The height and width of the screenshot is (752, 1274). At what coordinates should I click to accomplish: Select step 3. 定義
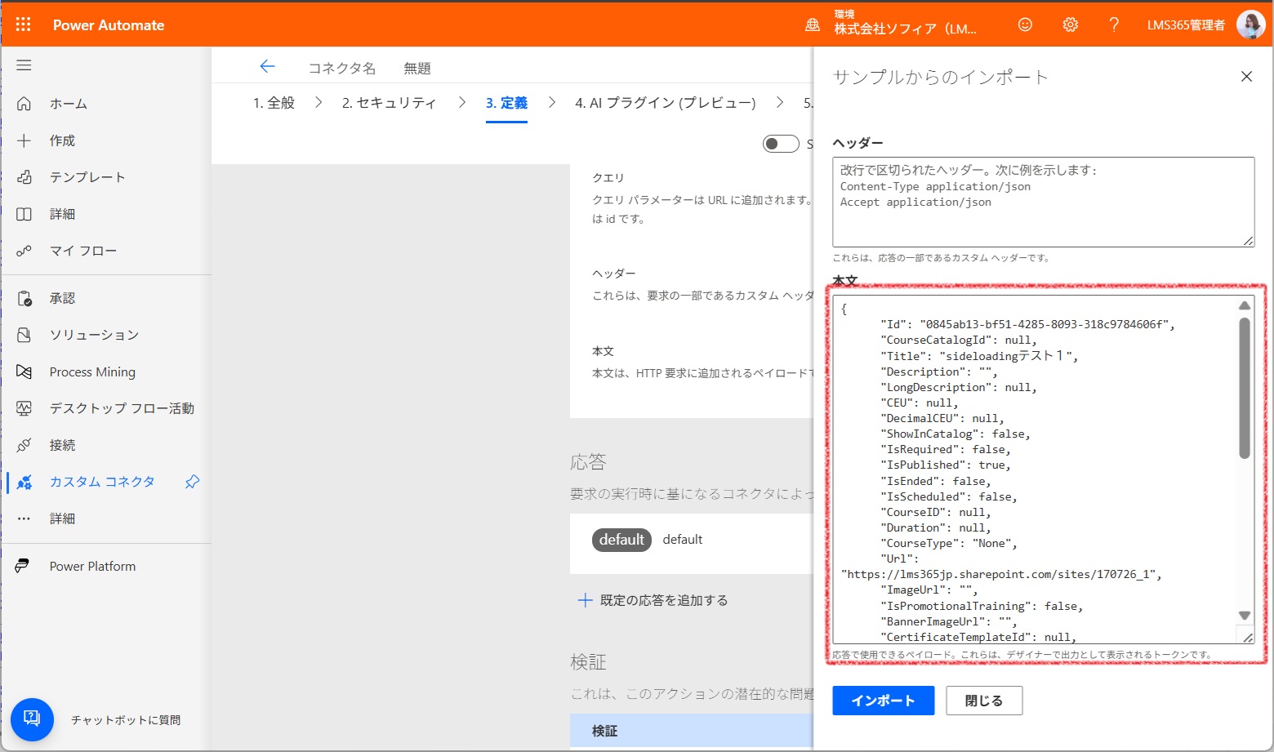506,103
